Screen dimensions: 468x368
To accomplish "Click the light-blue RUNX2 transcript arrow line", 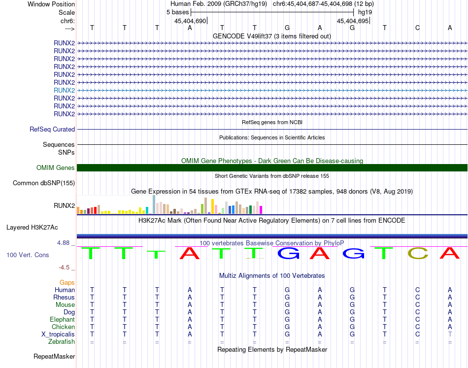I will 272,90.
